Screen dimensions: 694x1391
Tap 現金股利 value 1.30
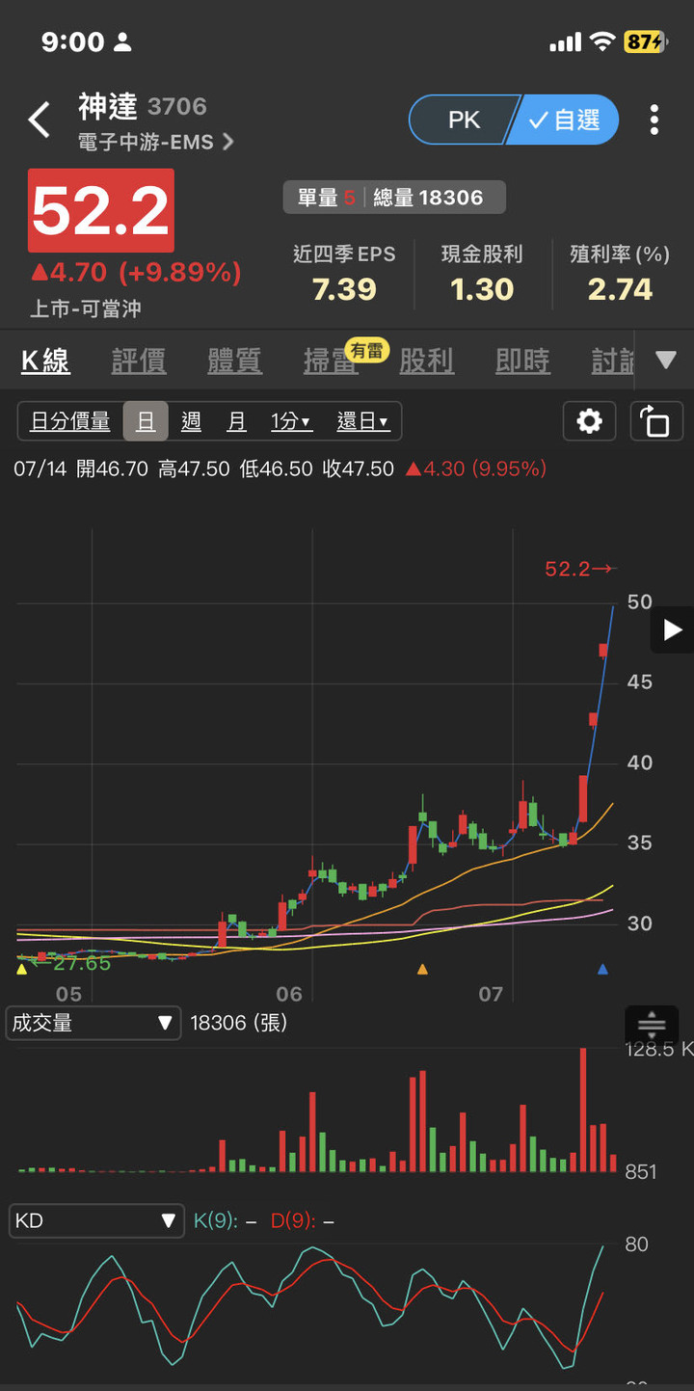[482, 289]
